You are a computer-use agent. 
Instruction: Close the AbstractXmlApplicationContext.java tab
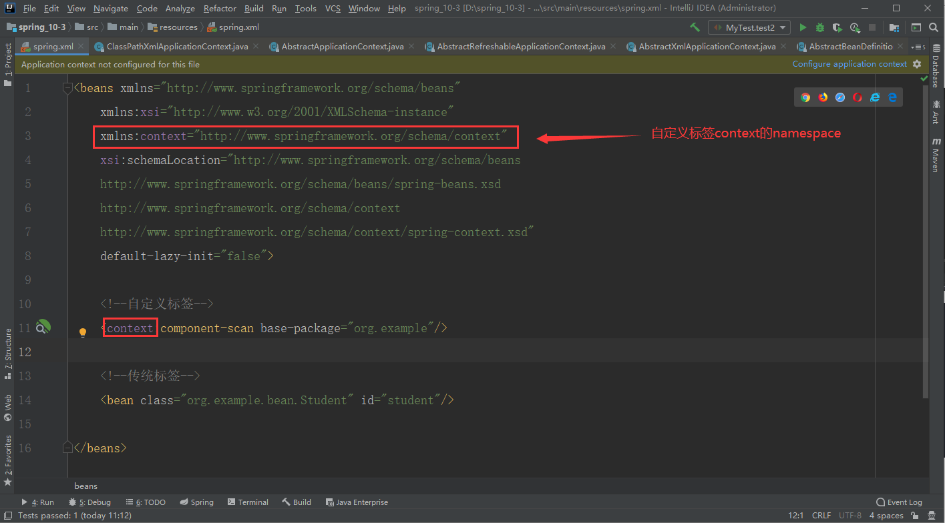pos(784,47)
